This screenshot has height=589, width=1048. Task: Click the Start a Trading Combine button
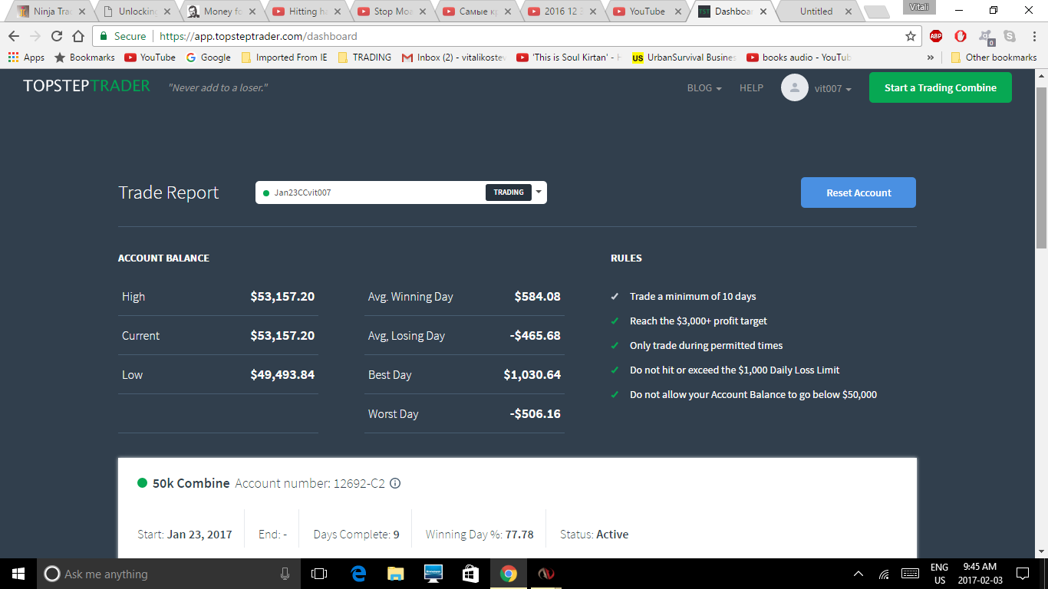click(941, 87)
